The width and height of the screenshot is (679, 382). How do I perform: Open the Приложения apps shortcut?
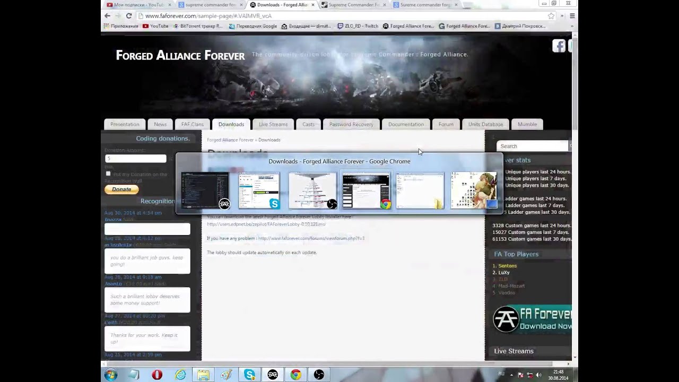click(x=121, y=26)
